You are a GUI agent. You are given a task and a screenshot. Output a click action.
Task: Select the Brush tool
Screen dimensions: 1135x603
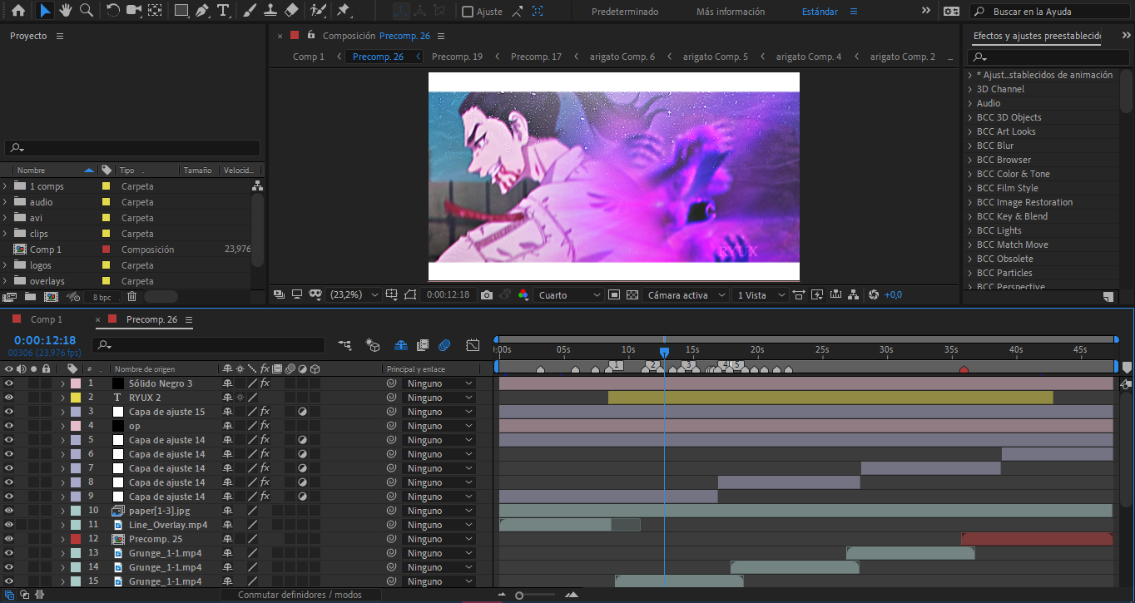point(250,11)
